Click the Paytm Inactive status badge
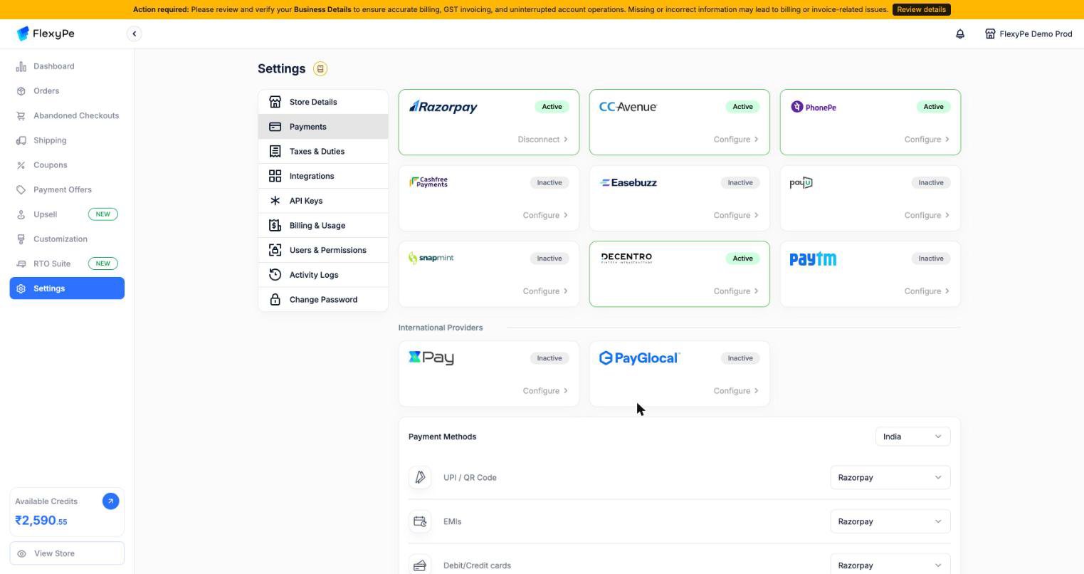Image resolution: width=1084 pixels, height=574 pixels. [930, 259]
